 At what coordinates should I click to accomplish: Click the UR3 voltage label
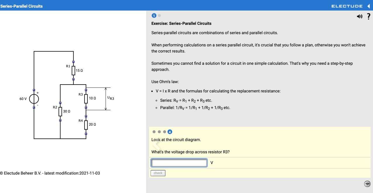point(110,98)
